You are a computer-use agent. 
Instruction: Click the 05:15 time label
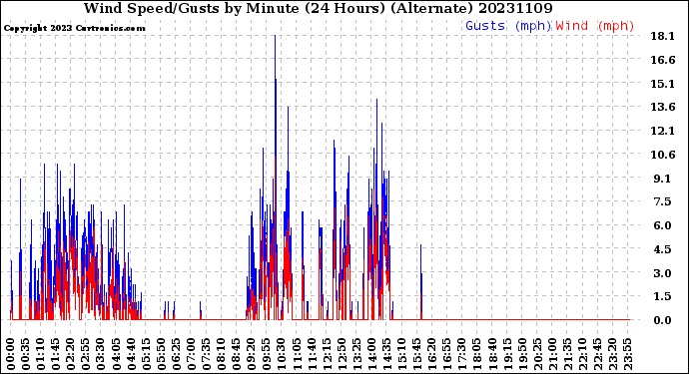click(x=147, y=354)
